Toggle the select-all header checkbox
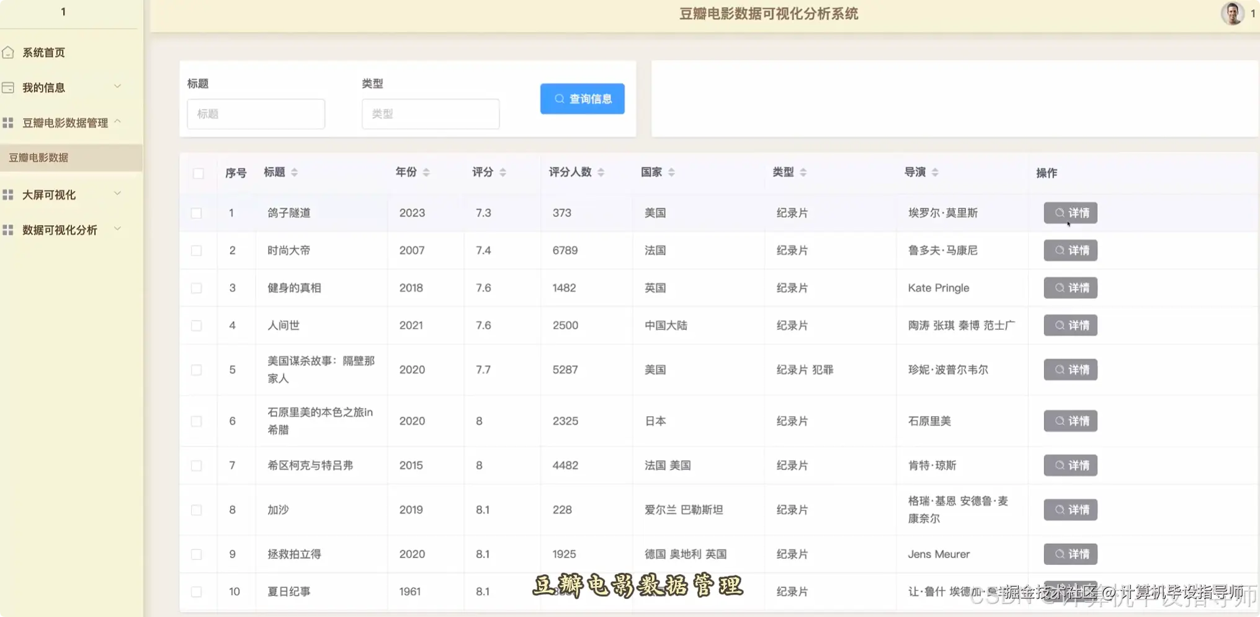Image resolution: width=1260 pixels, height=617 pixels. point(198,173)
